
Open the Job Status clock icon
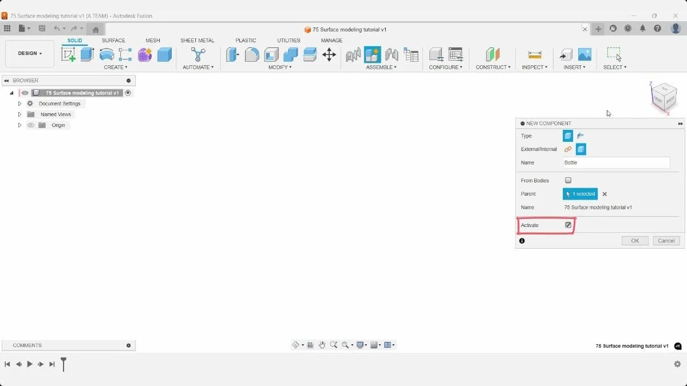coord(628,28)
